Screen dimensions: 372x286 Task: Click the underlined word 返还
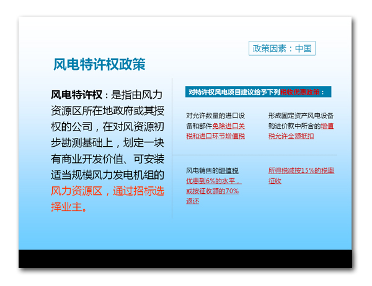pos(192,201)
